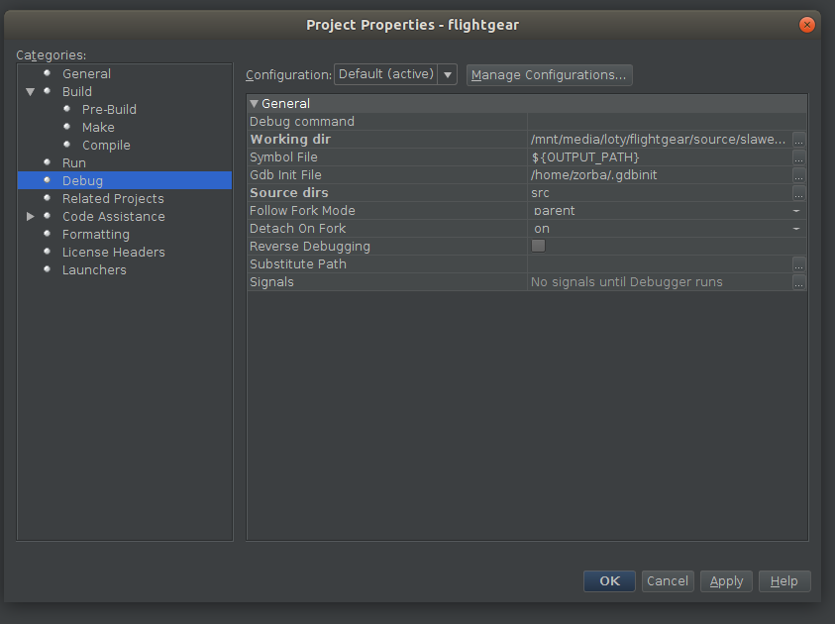Open the Configuration dropdown arrow
Screen dimensions: 835x624
(x=448, y=74)
